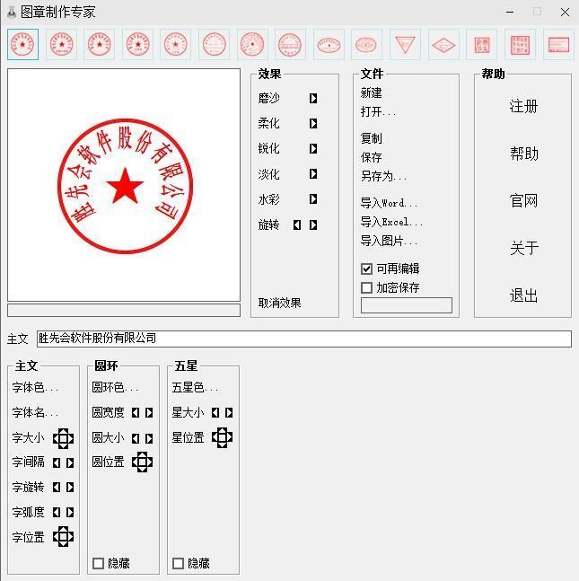Select the inverted triangle stamp template
The height and width of the screenshot is (581, 579).
405,45
